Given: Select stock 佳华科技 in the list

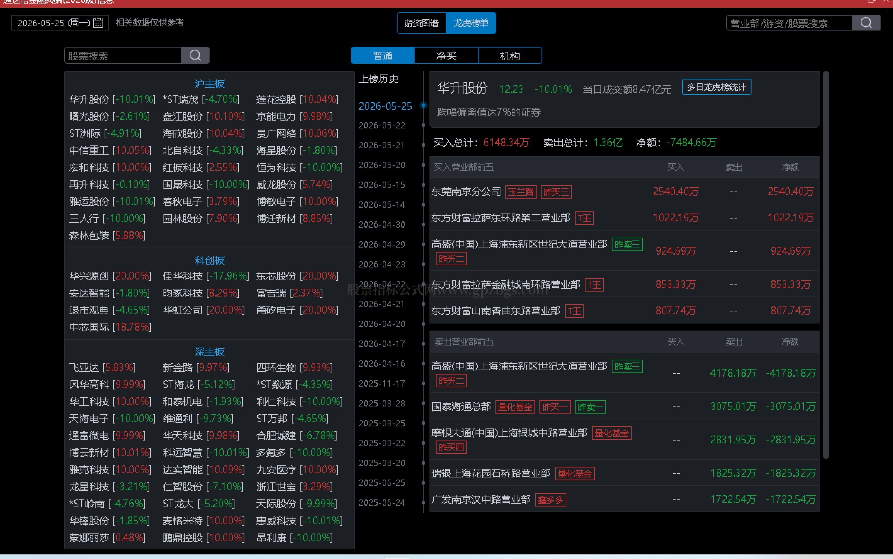Looking at the screenshot, I should pos(206,276).
